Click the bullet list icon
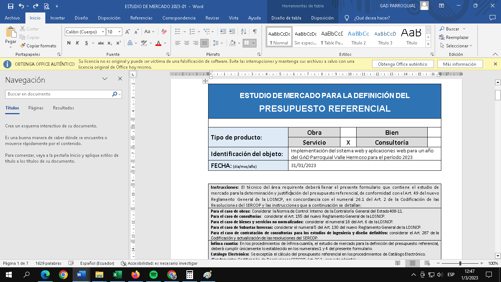 tap(178, 32)
